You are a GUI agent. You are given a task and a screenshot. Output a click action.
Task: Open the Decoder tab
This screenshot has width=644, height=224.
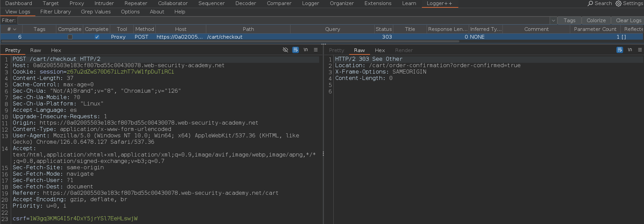(x=246, y=3)
